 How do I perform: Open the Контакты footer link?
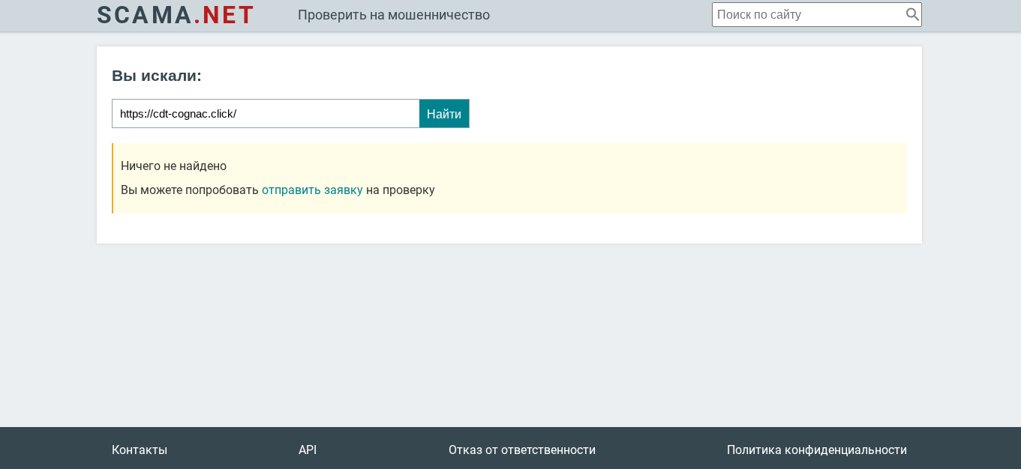(x=140, y=450)
